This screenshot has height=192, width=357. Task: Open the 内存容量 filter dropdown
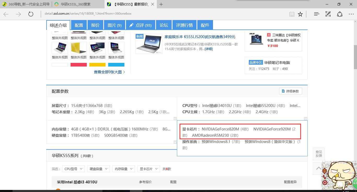(124, 169)
